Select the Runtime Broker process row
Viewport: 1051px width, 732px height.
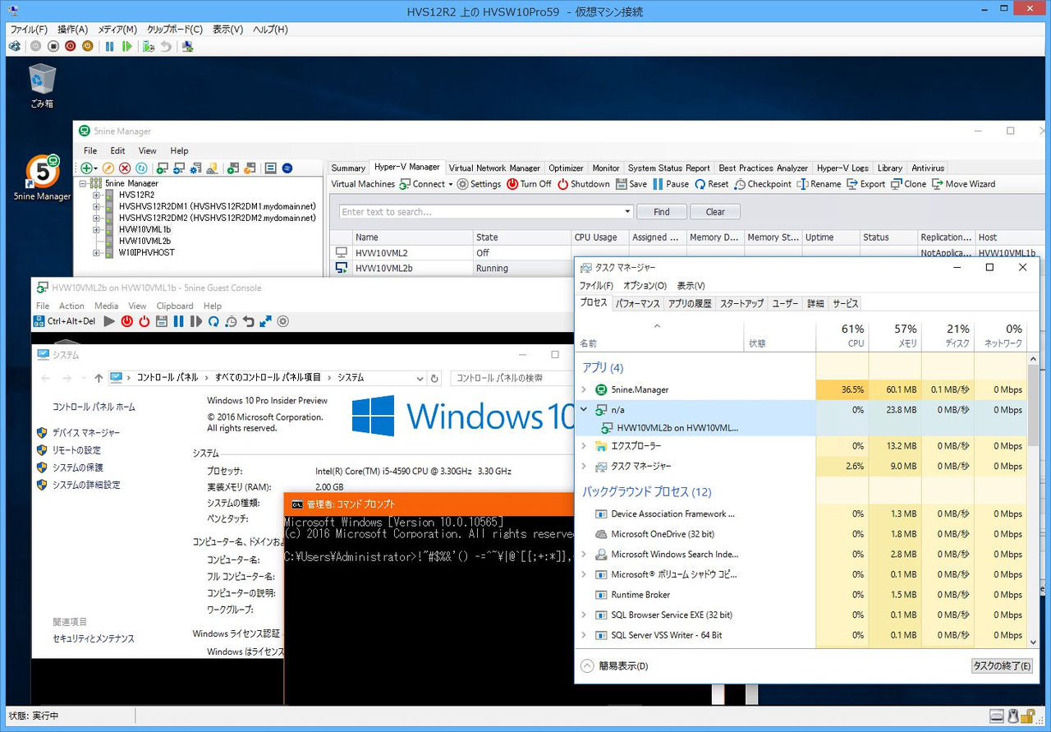pos(801,595)
